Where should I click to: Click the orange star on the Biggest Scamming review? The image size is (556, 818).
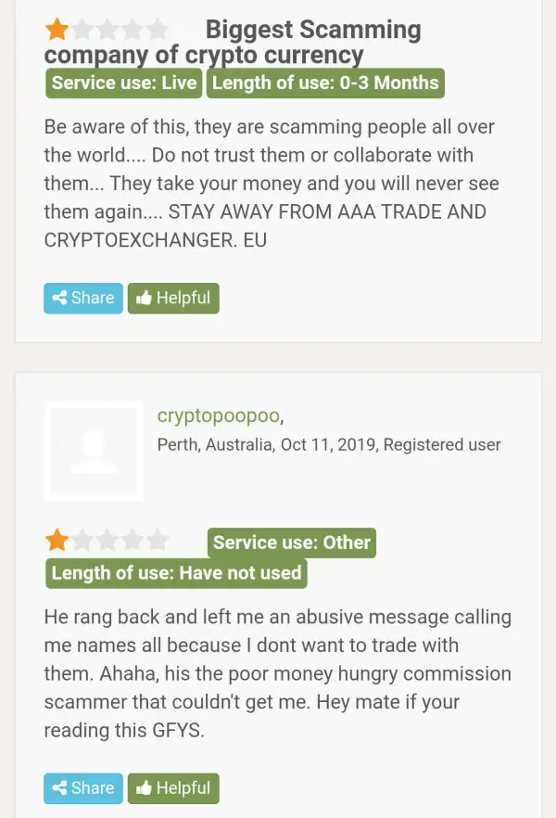point(57,29)
